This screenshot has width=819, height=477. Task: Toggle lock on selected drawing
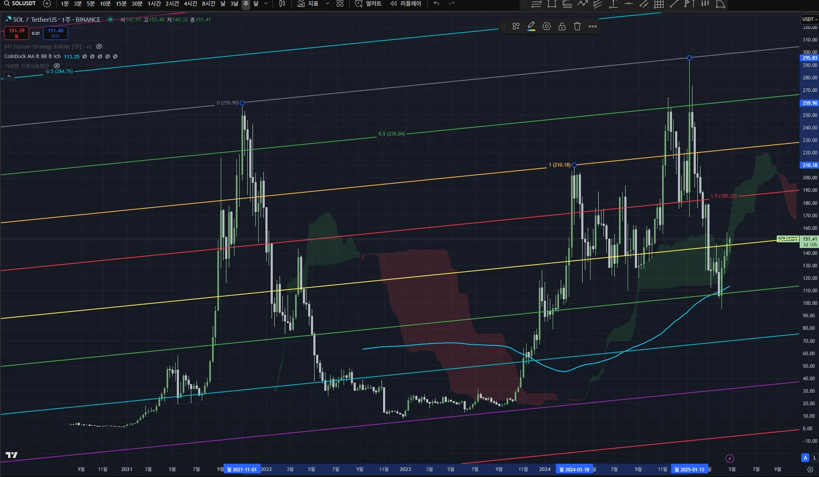[562, 26]
